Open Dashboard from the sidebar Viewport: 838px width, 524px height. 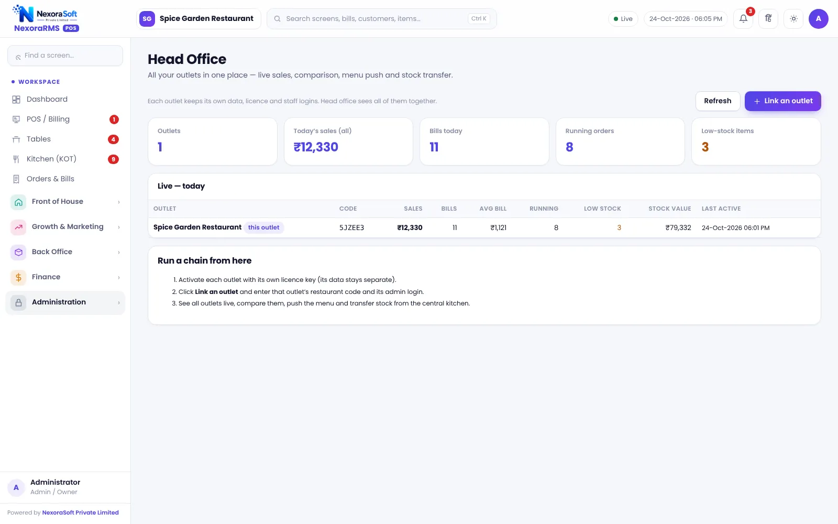point(65,100)
